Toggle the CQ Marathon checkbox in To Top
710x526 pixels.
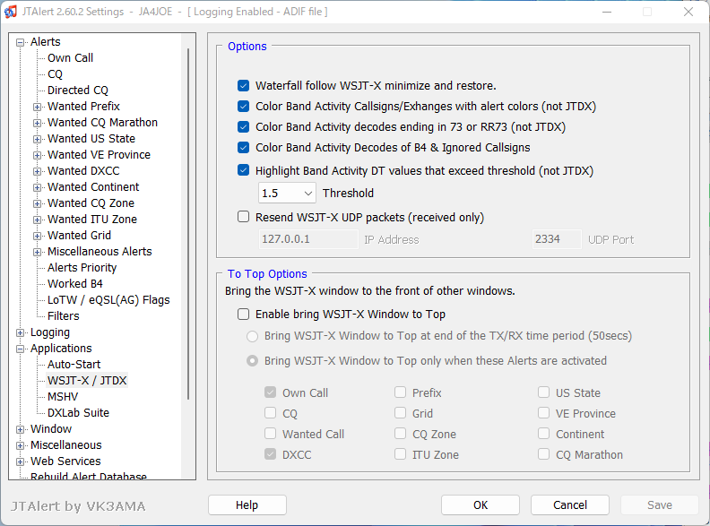click(544, 454)
